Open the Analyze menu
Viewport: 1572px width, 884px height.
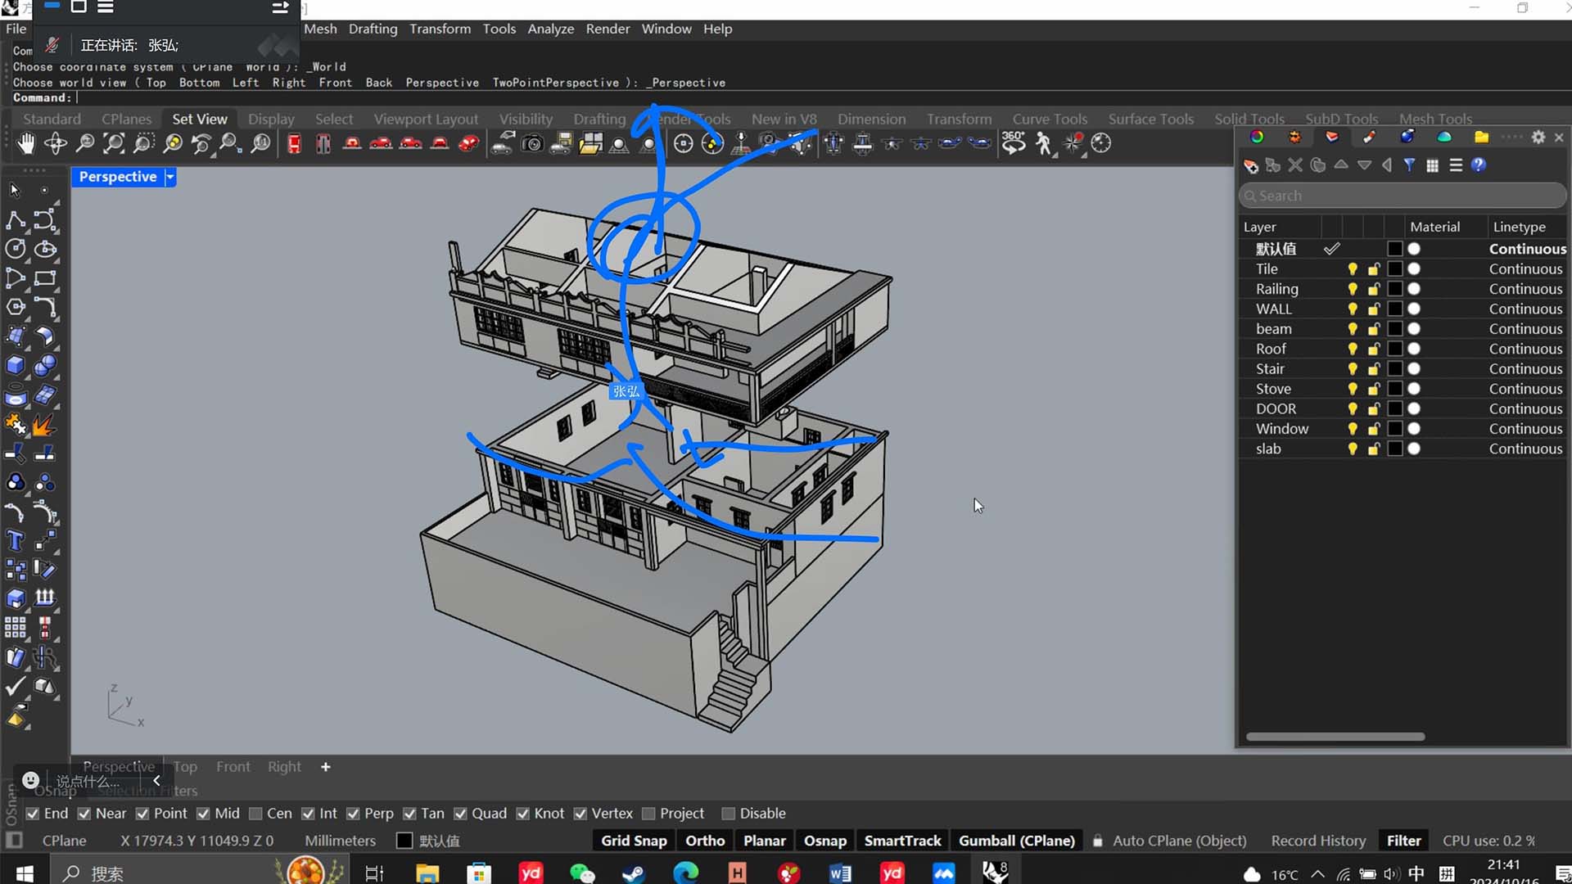(x=550, y=29)
